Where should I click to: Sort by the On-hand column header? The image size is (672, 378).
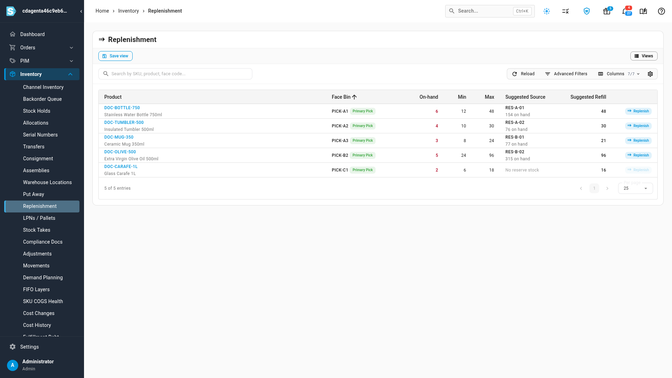click(x=429, y=97)
